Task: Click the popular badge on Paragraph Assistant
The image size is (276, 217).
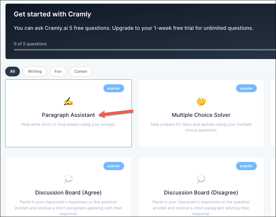Action: [x=114, y=88]
